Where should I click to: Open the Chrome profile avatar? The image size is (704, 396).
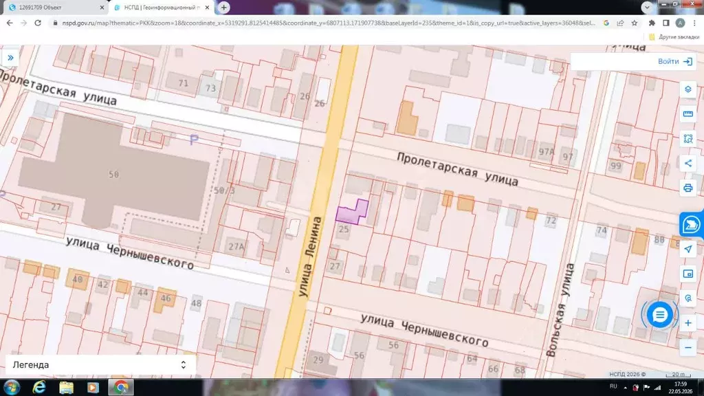coord(680,23)
